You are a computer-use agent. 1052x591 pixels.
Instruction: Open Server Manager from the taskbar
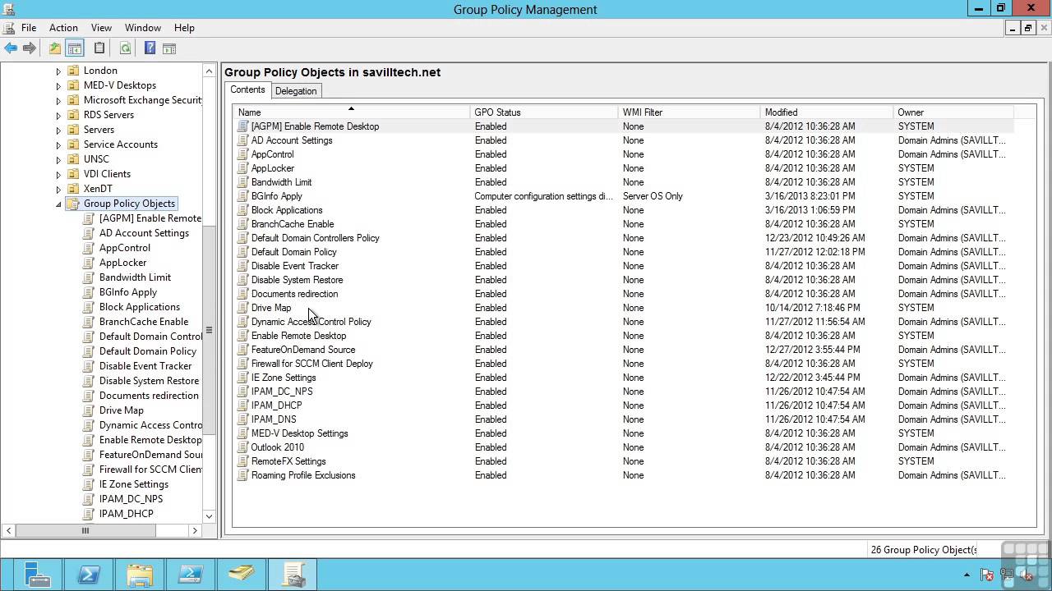36,574
